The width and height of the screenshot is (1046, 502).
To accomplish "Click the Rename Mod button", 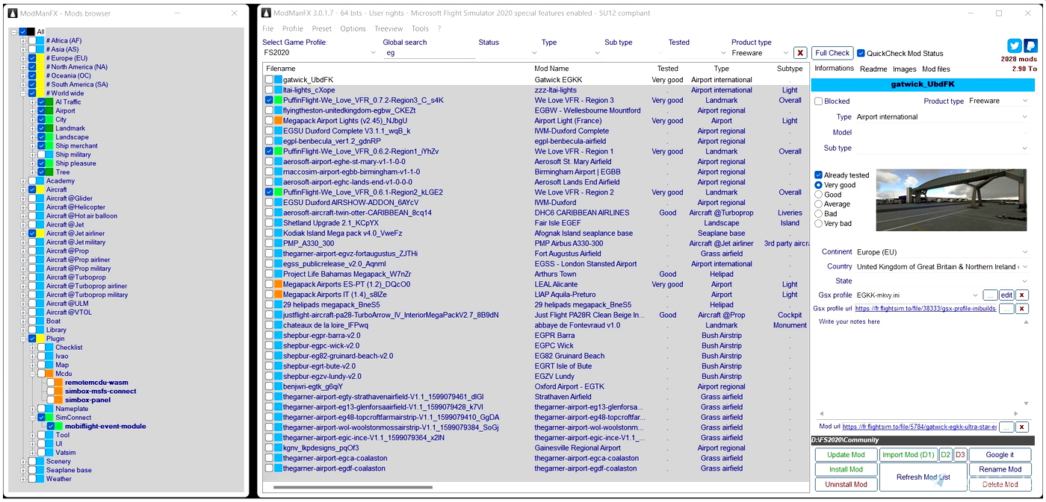I will coord(1000,470).
